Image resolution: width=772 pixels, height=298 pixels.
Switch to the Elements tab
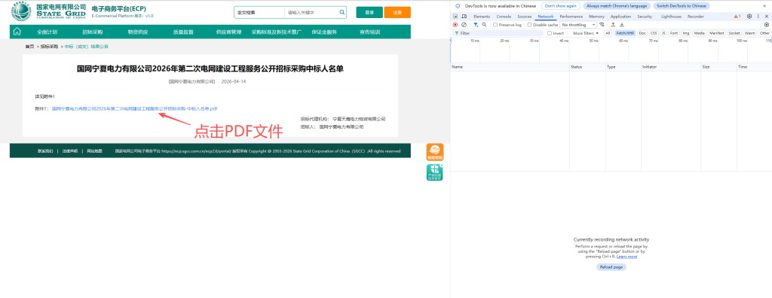pyautogui.click(x=481, y=17)
